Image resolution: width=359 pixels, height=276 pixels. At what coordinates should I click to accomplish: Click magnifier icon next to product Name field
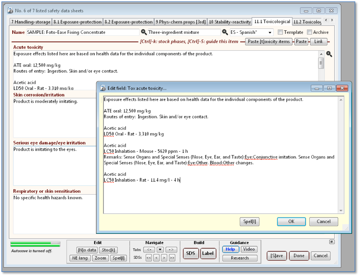coord(144,32)
